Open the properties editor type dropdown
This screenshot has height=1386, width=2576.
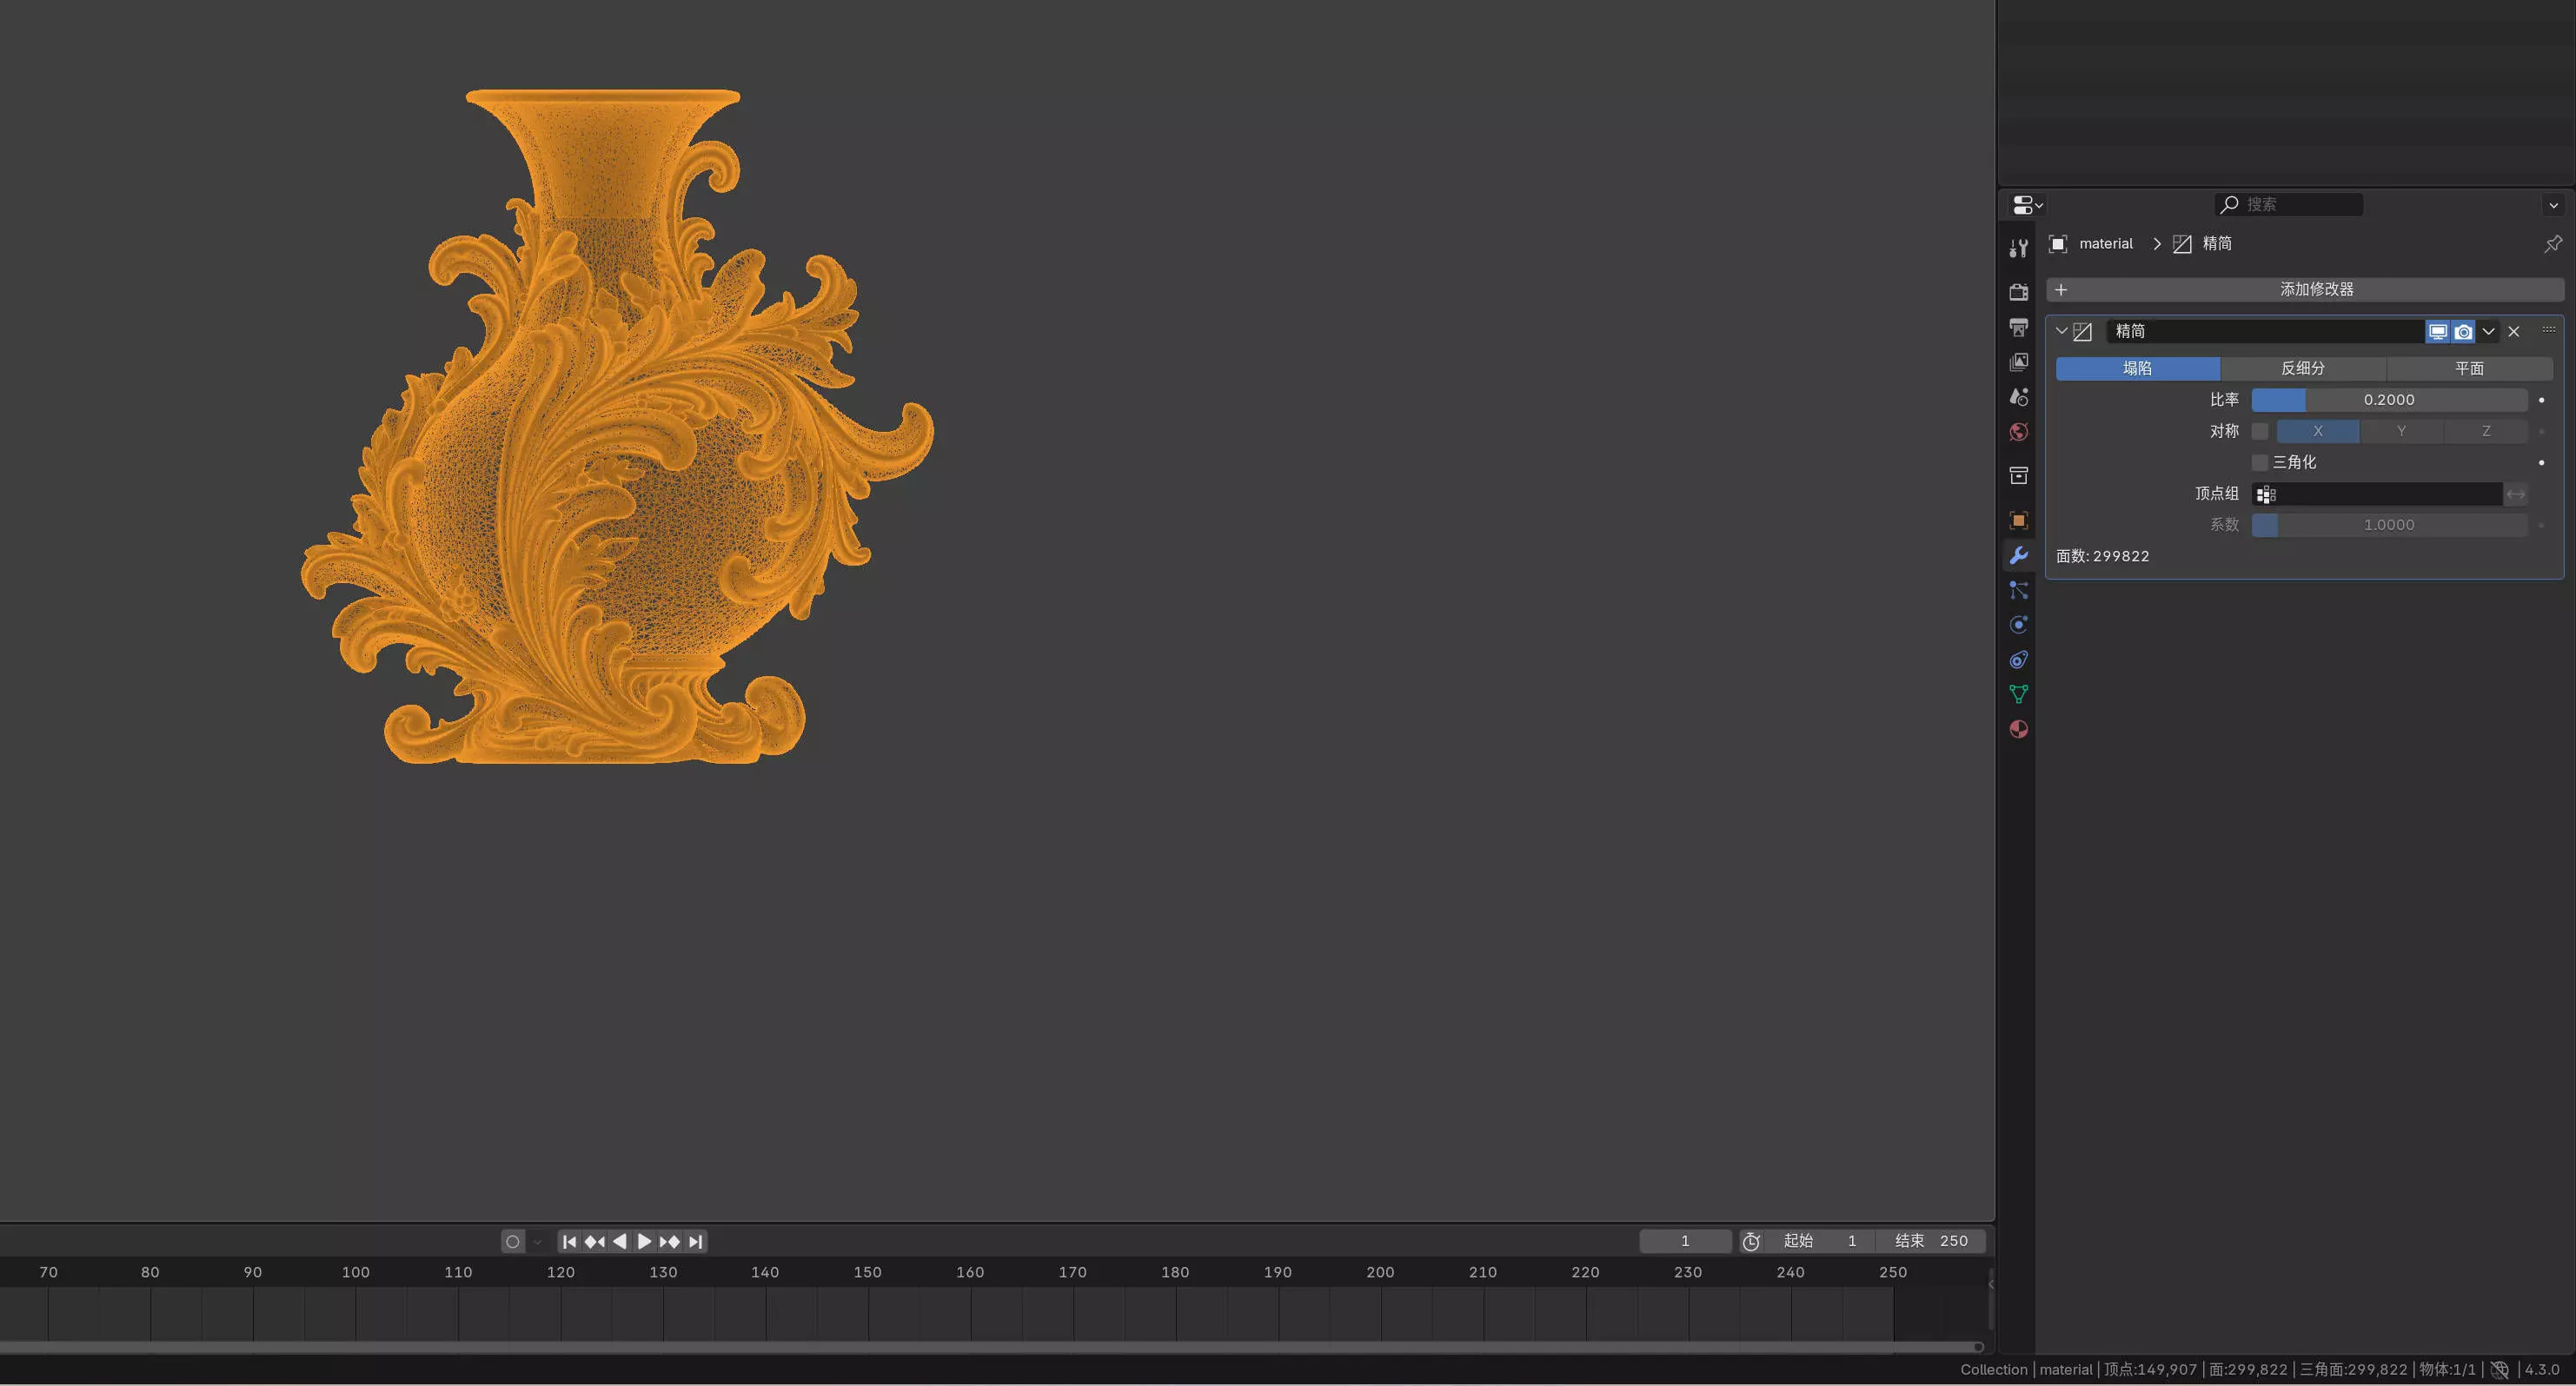(2026, 205)
